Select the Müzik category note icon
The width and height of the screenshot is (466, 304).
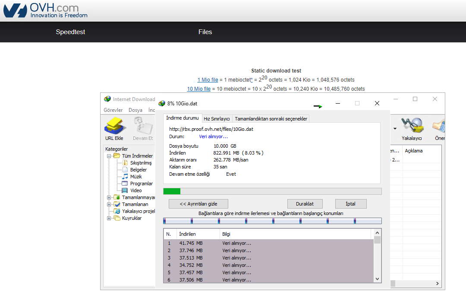[x=125, y=176]
